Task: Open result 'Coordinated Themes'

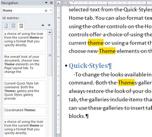Action: pyautogui.click(x=25, y=112)
